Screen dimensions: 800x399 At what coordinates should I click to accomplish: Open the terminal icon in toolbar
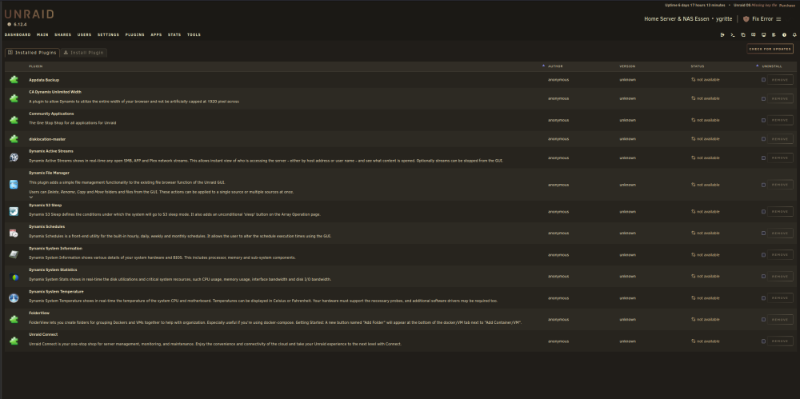pos(733,34)
